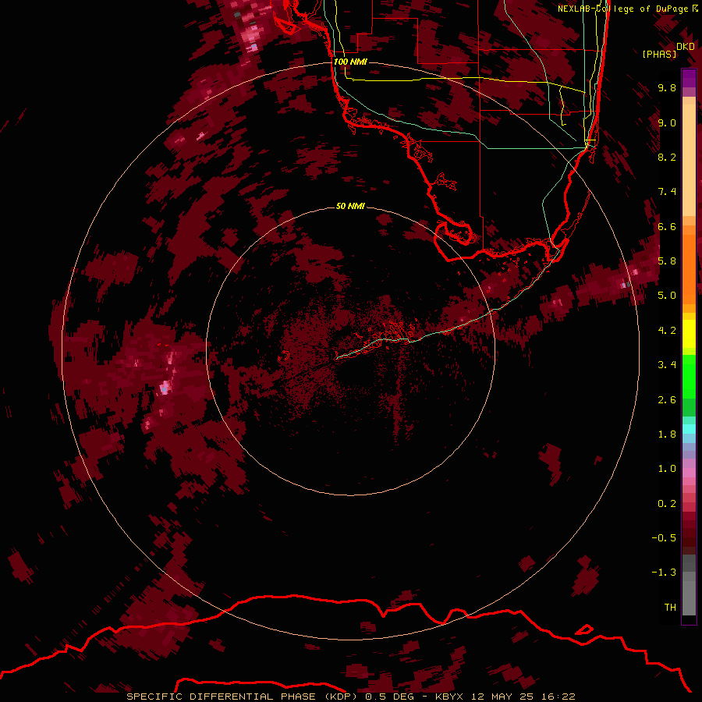Viewport: 702px width, 702px height.
Task: Click the -1.3 color scale value
Action: tap(664, 573)
